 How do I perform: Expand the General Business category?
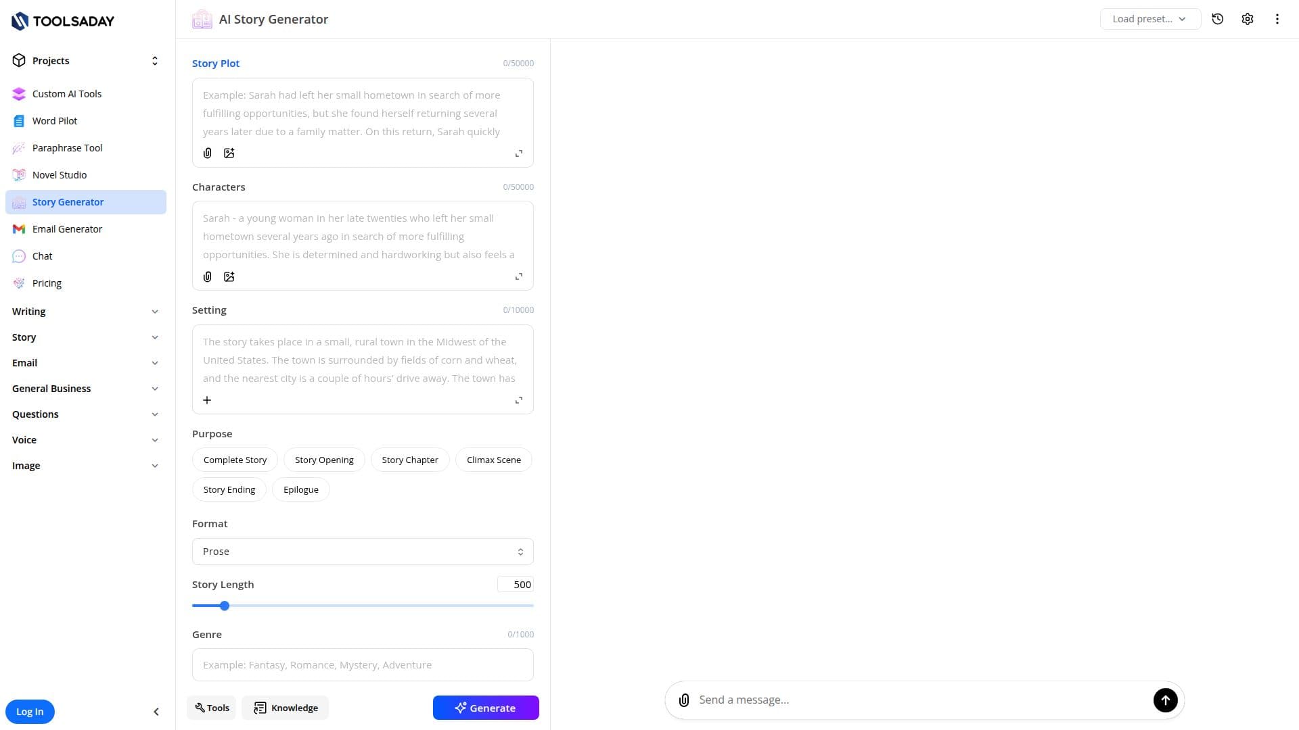pyautogui.click(x=85, y=389)
